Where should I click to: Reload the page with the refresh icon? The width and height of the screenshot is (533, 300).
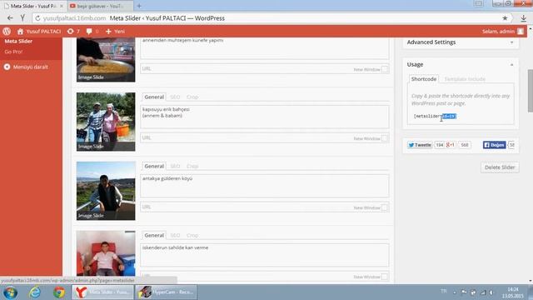point(37,18)
